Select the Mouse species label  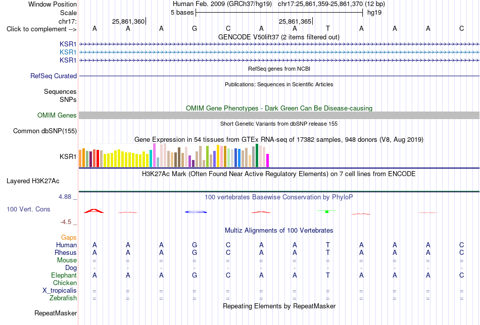67,260
